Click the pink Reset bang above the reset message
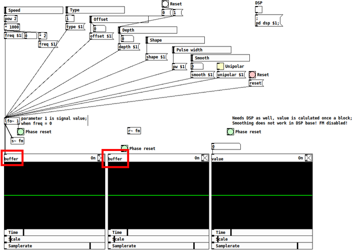This screenshot has height=250, width=352. click(252, 74)
